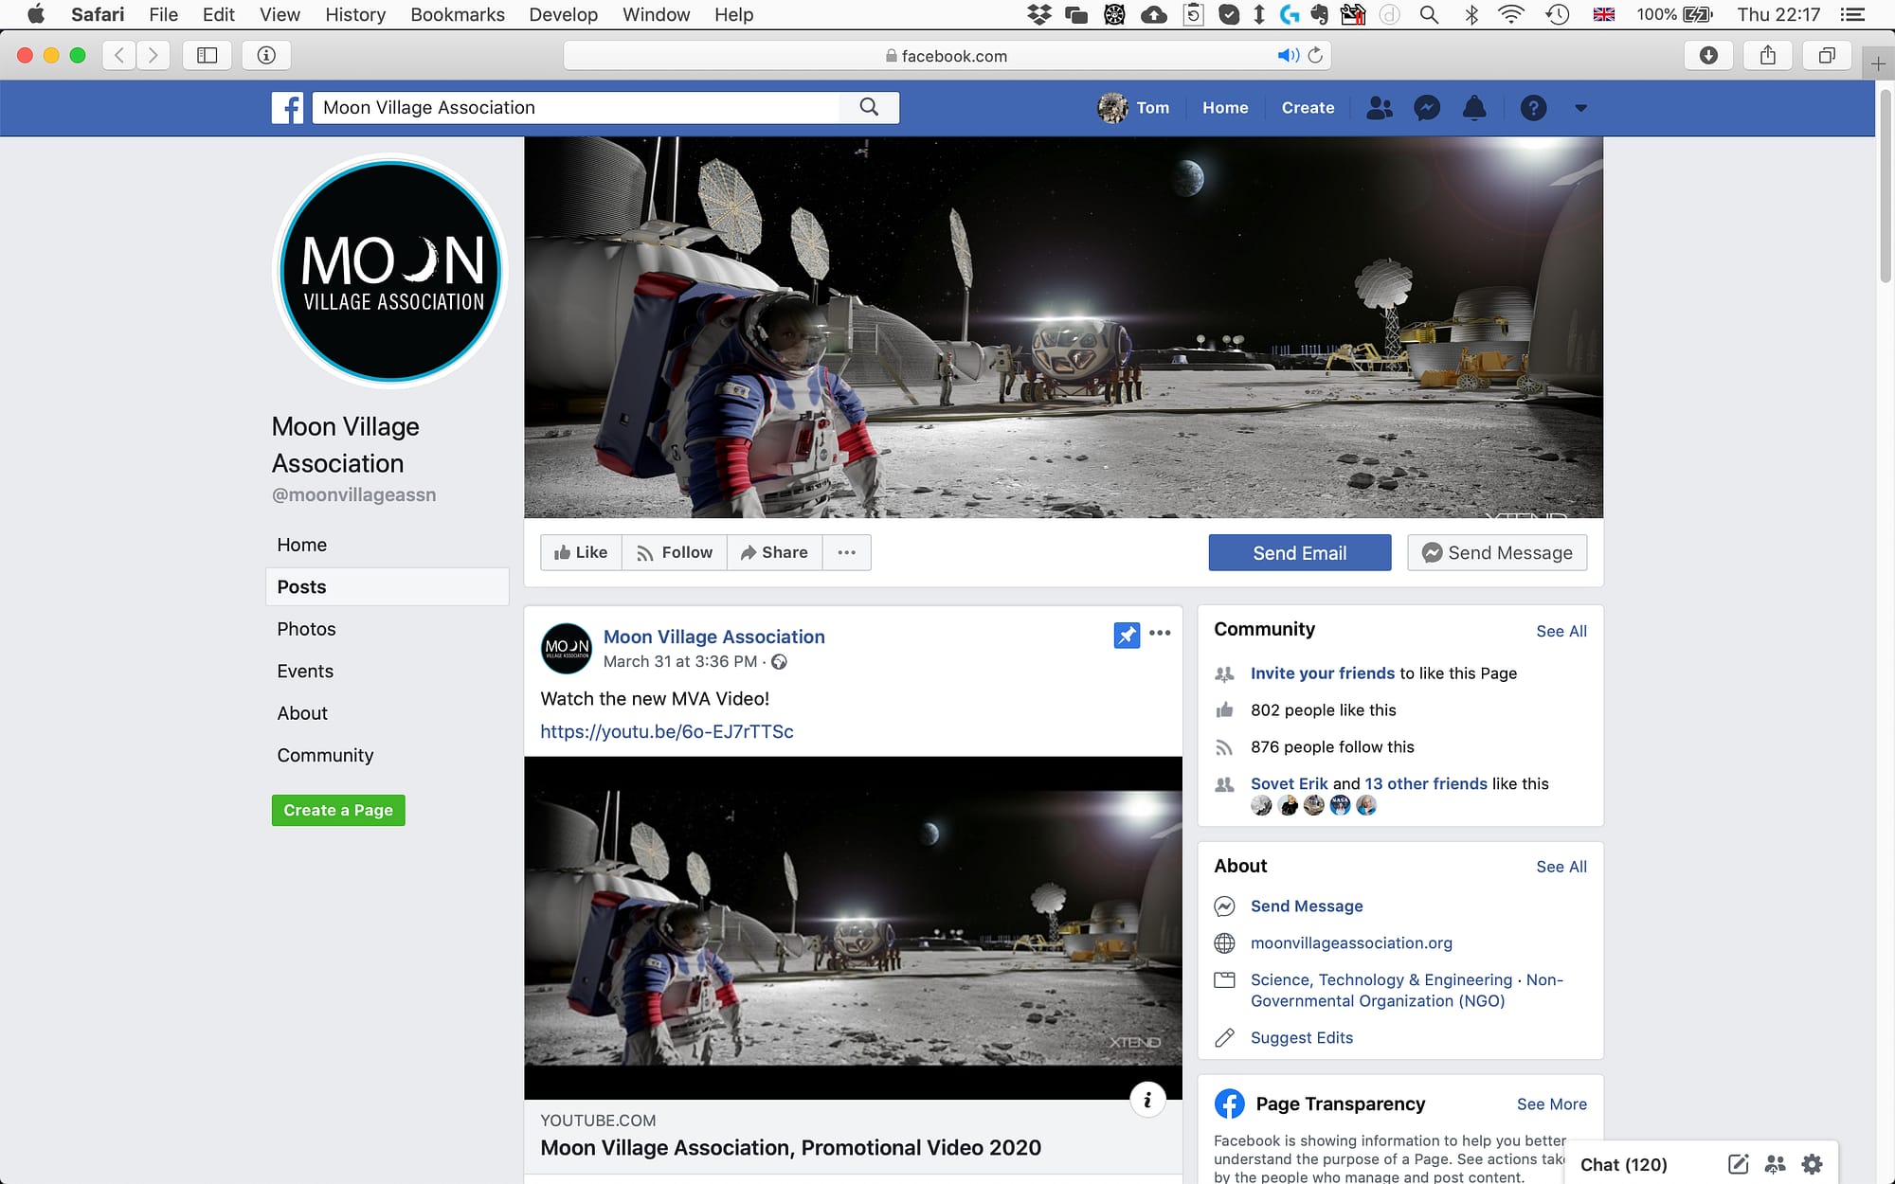Open chat settings gear icon

click(1812, 1164)
